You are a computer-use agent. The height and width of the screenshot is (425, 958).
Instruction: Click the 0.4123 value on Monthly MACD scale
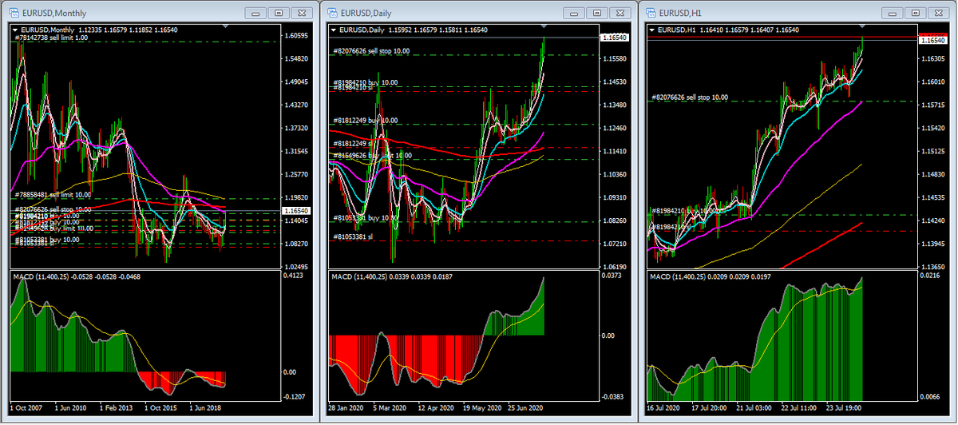[x=295, y=276]
